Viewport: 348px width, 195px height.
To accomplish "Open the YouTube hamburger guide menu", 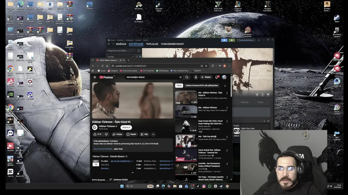I will pos(95,77).
